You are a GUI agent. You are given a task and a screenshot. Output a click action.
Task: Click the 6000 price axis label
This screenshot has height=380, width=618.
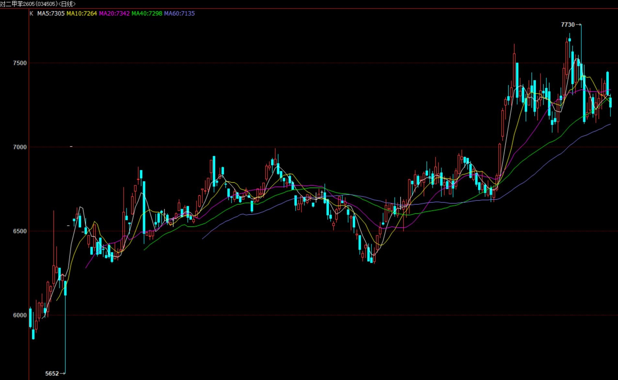(20, 315)
